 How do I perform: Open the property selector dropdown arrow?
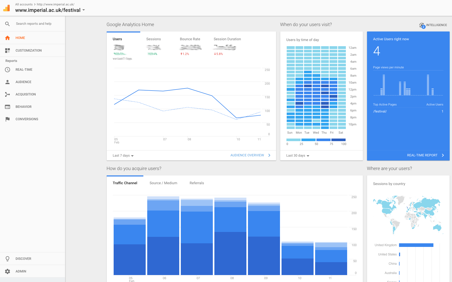tap(84, 10)
